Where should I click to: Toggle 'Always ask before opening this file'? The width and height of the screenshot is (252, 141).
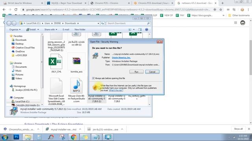click(x=93, y=78)
